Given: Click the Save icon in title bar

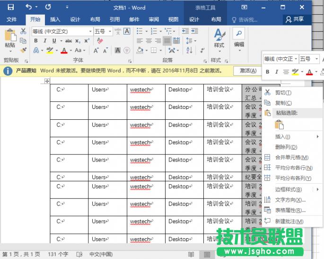Looking at the screenshot, I should click(x=10, y=7).
